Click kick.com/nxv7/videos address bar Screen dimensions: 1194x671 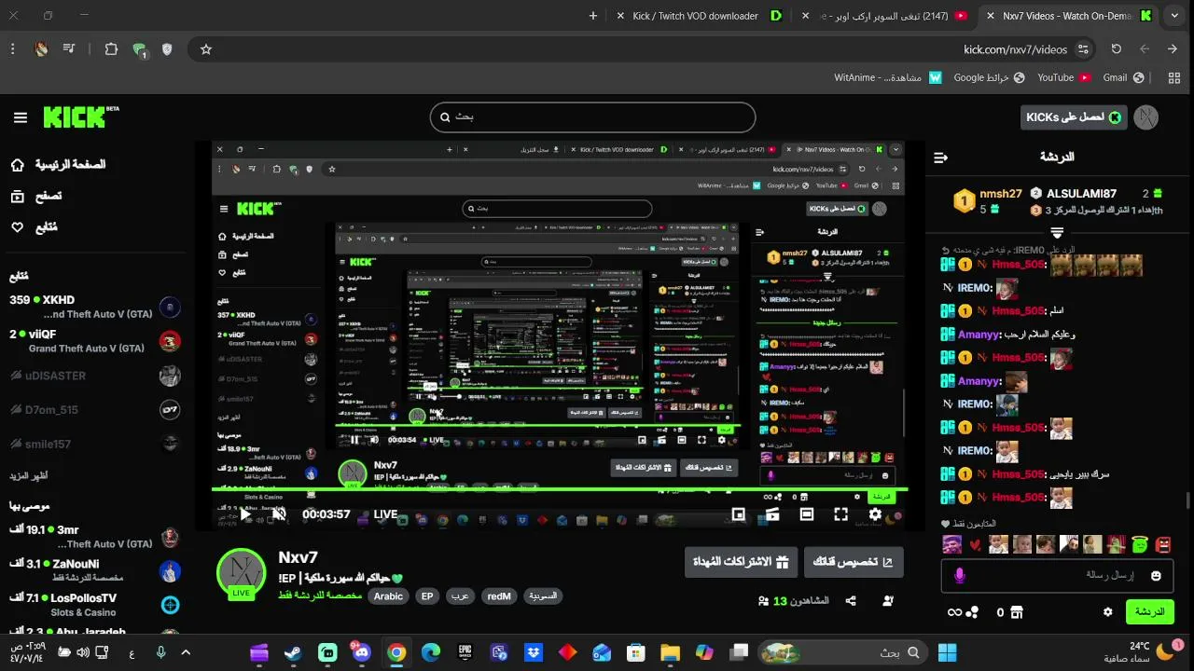point(1015,49)
